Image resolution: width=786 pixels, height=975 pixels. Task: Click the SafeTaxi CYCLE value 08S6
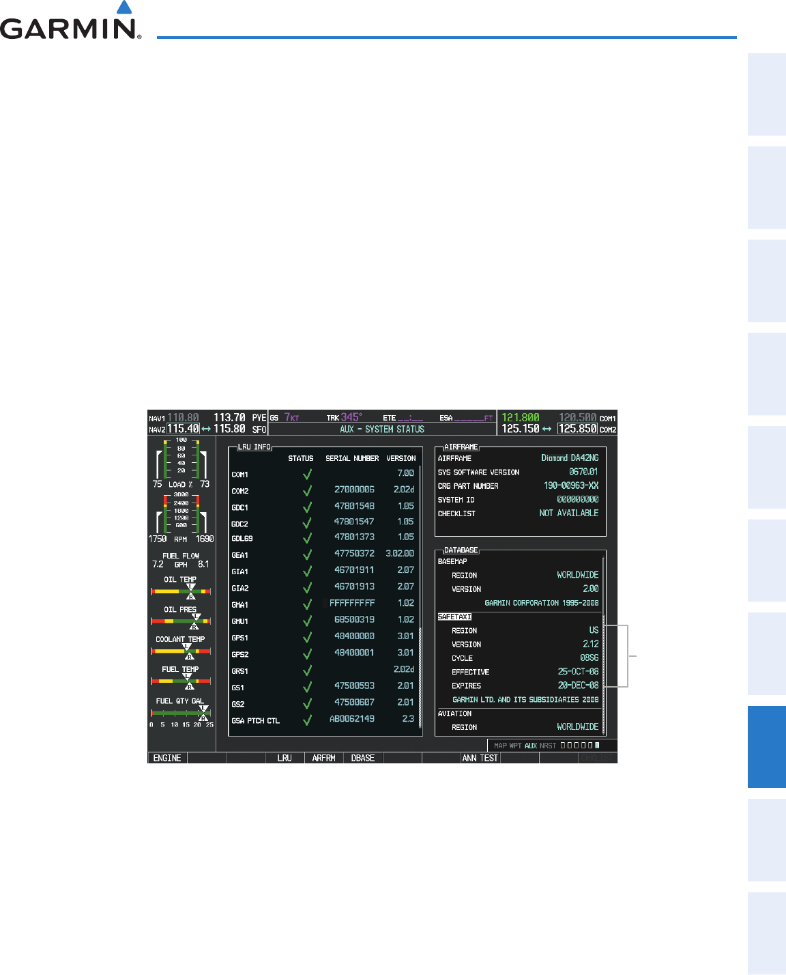click(x=589, y=658)
